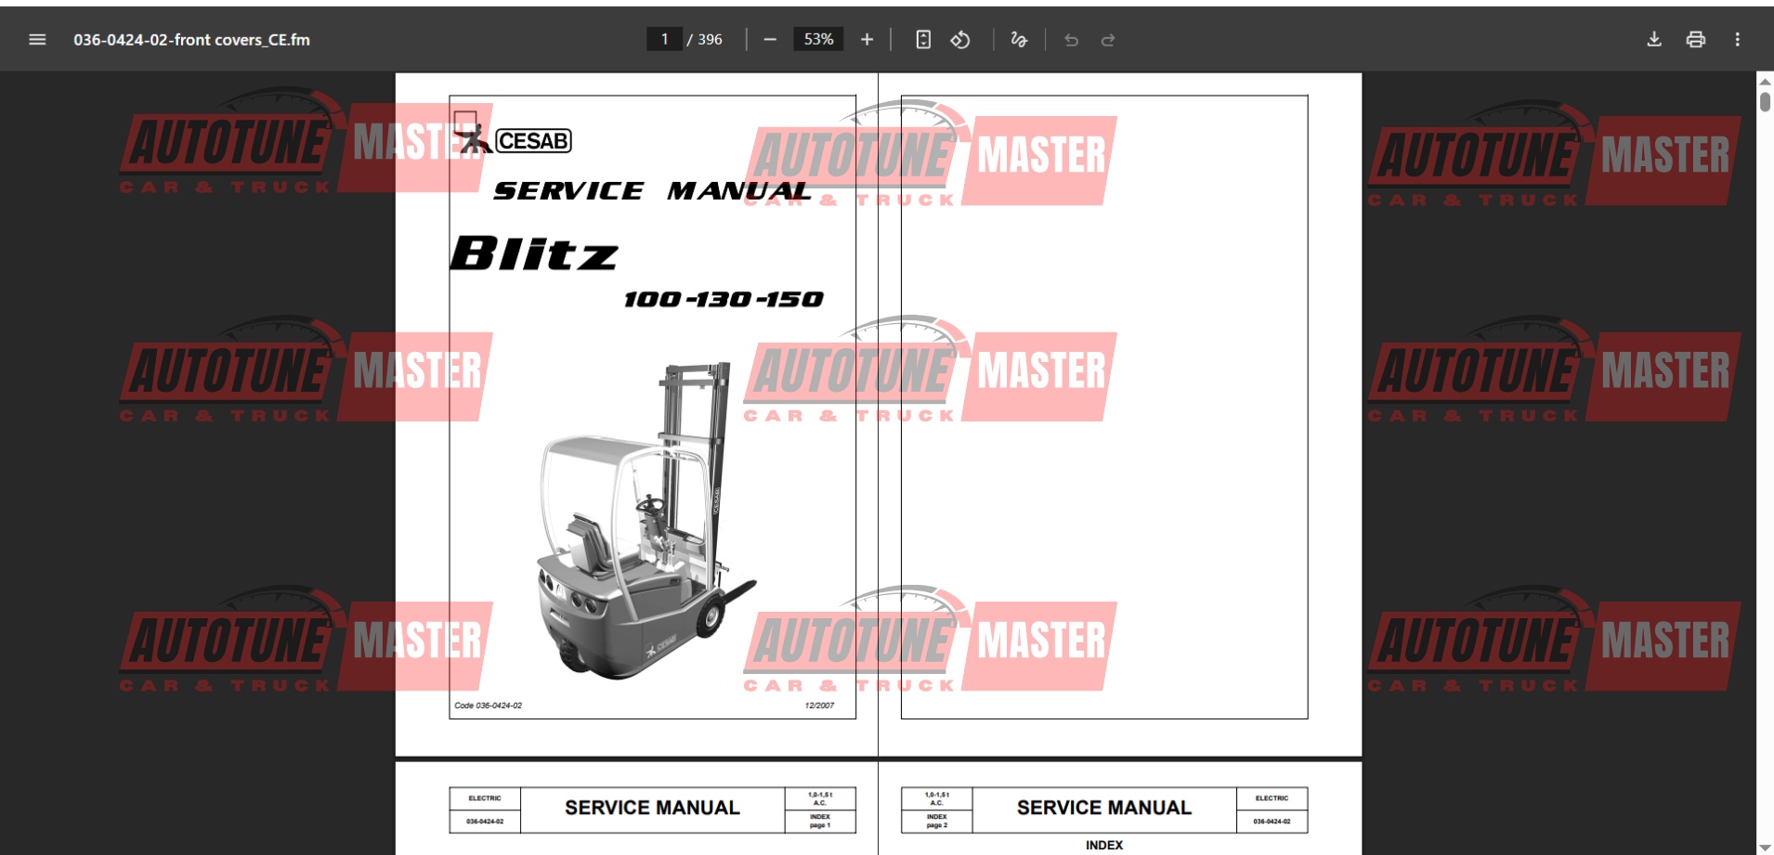
Task: Click the 53% zoom level field
Action: click(x=818, y=39)
